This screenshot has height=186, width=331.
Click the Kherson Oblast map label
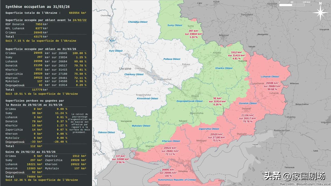pos(171,141)
